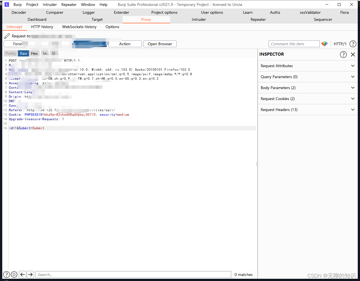Open the rainbow highlight color picker
360x281 pixels.
[325, 44]
